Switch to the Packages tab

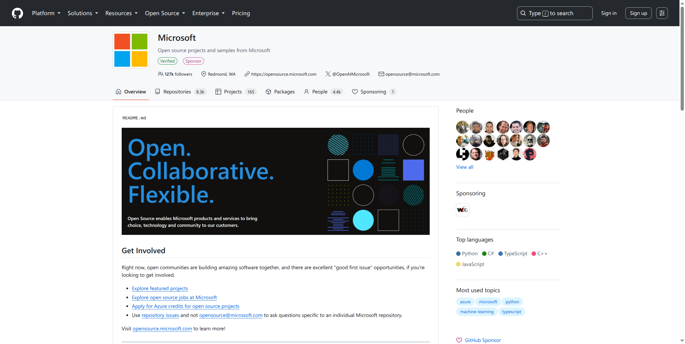280,92
